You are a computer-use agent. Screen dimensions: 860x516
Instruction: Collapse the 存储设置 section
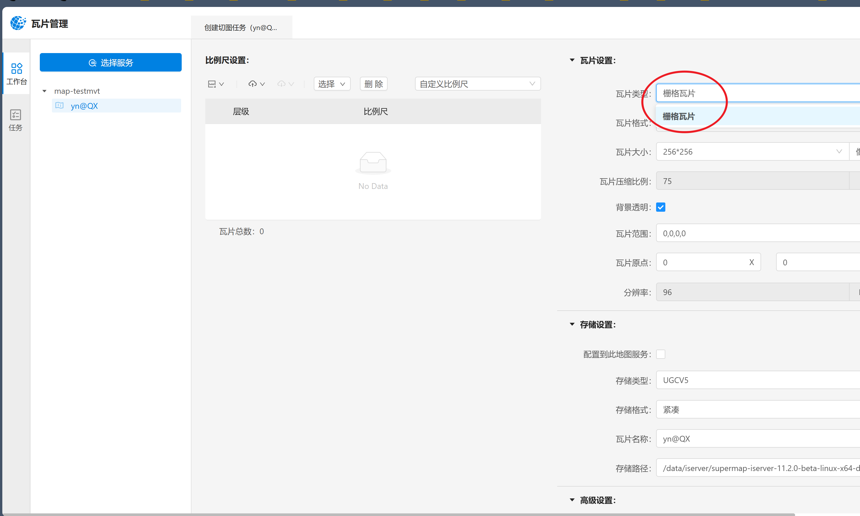click(x=572, y=324)
